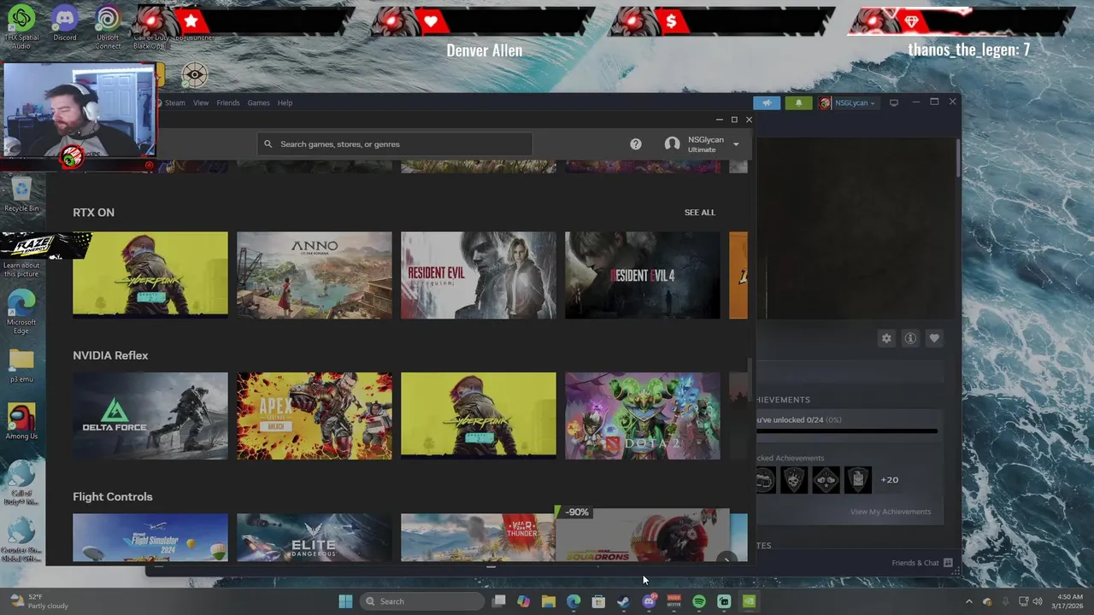Select the Elite Dangerous tile
Screen dimensions: 1094x615
tap(315, 537)
